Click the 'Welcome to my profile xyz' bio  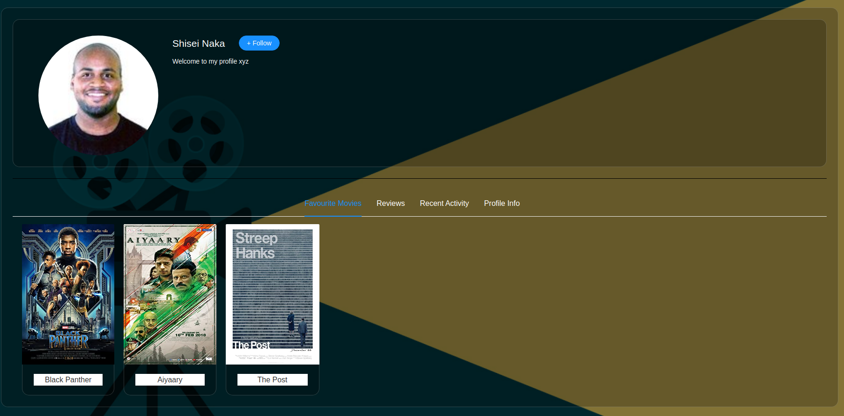coord(210,61)
